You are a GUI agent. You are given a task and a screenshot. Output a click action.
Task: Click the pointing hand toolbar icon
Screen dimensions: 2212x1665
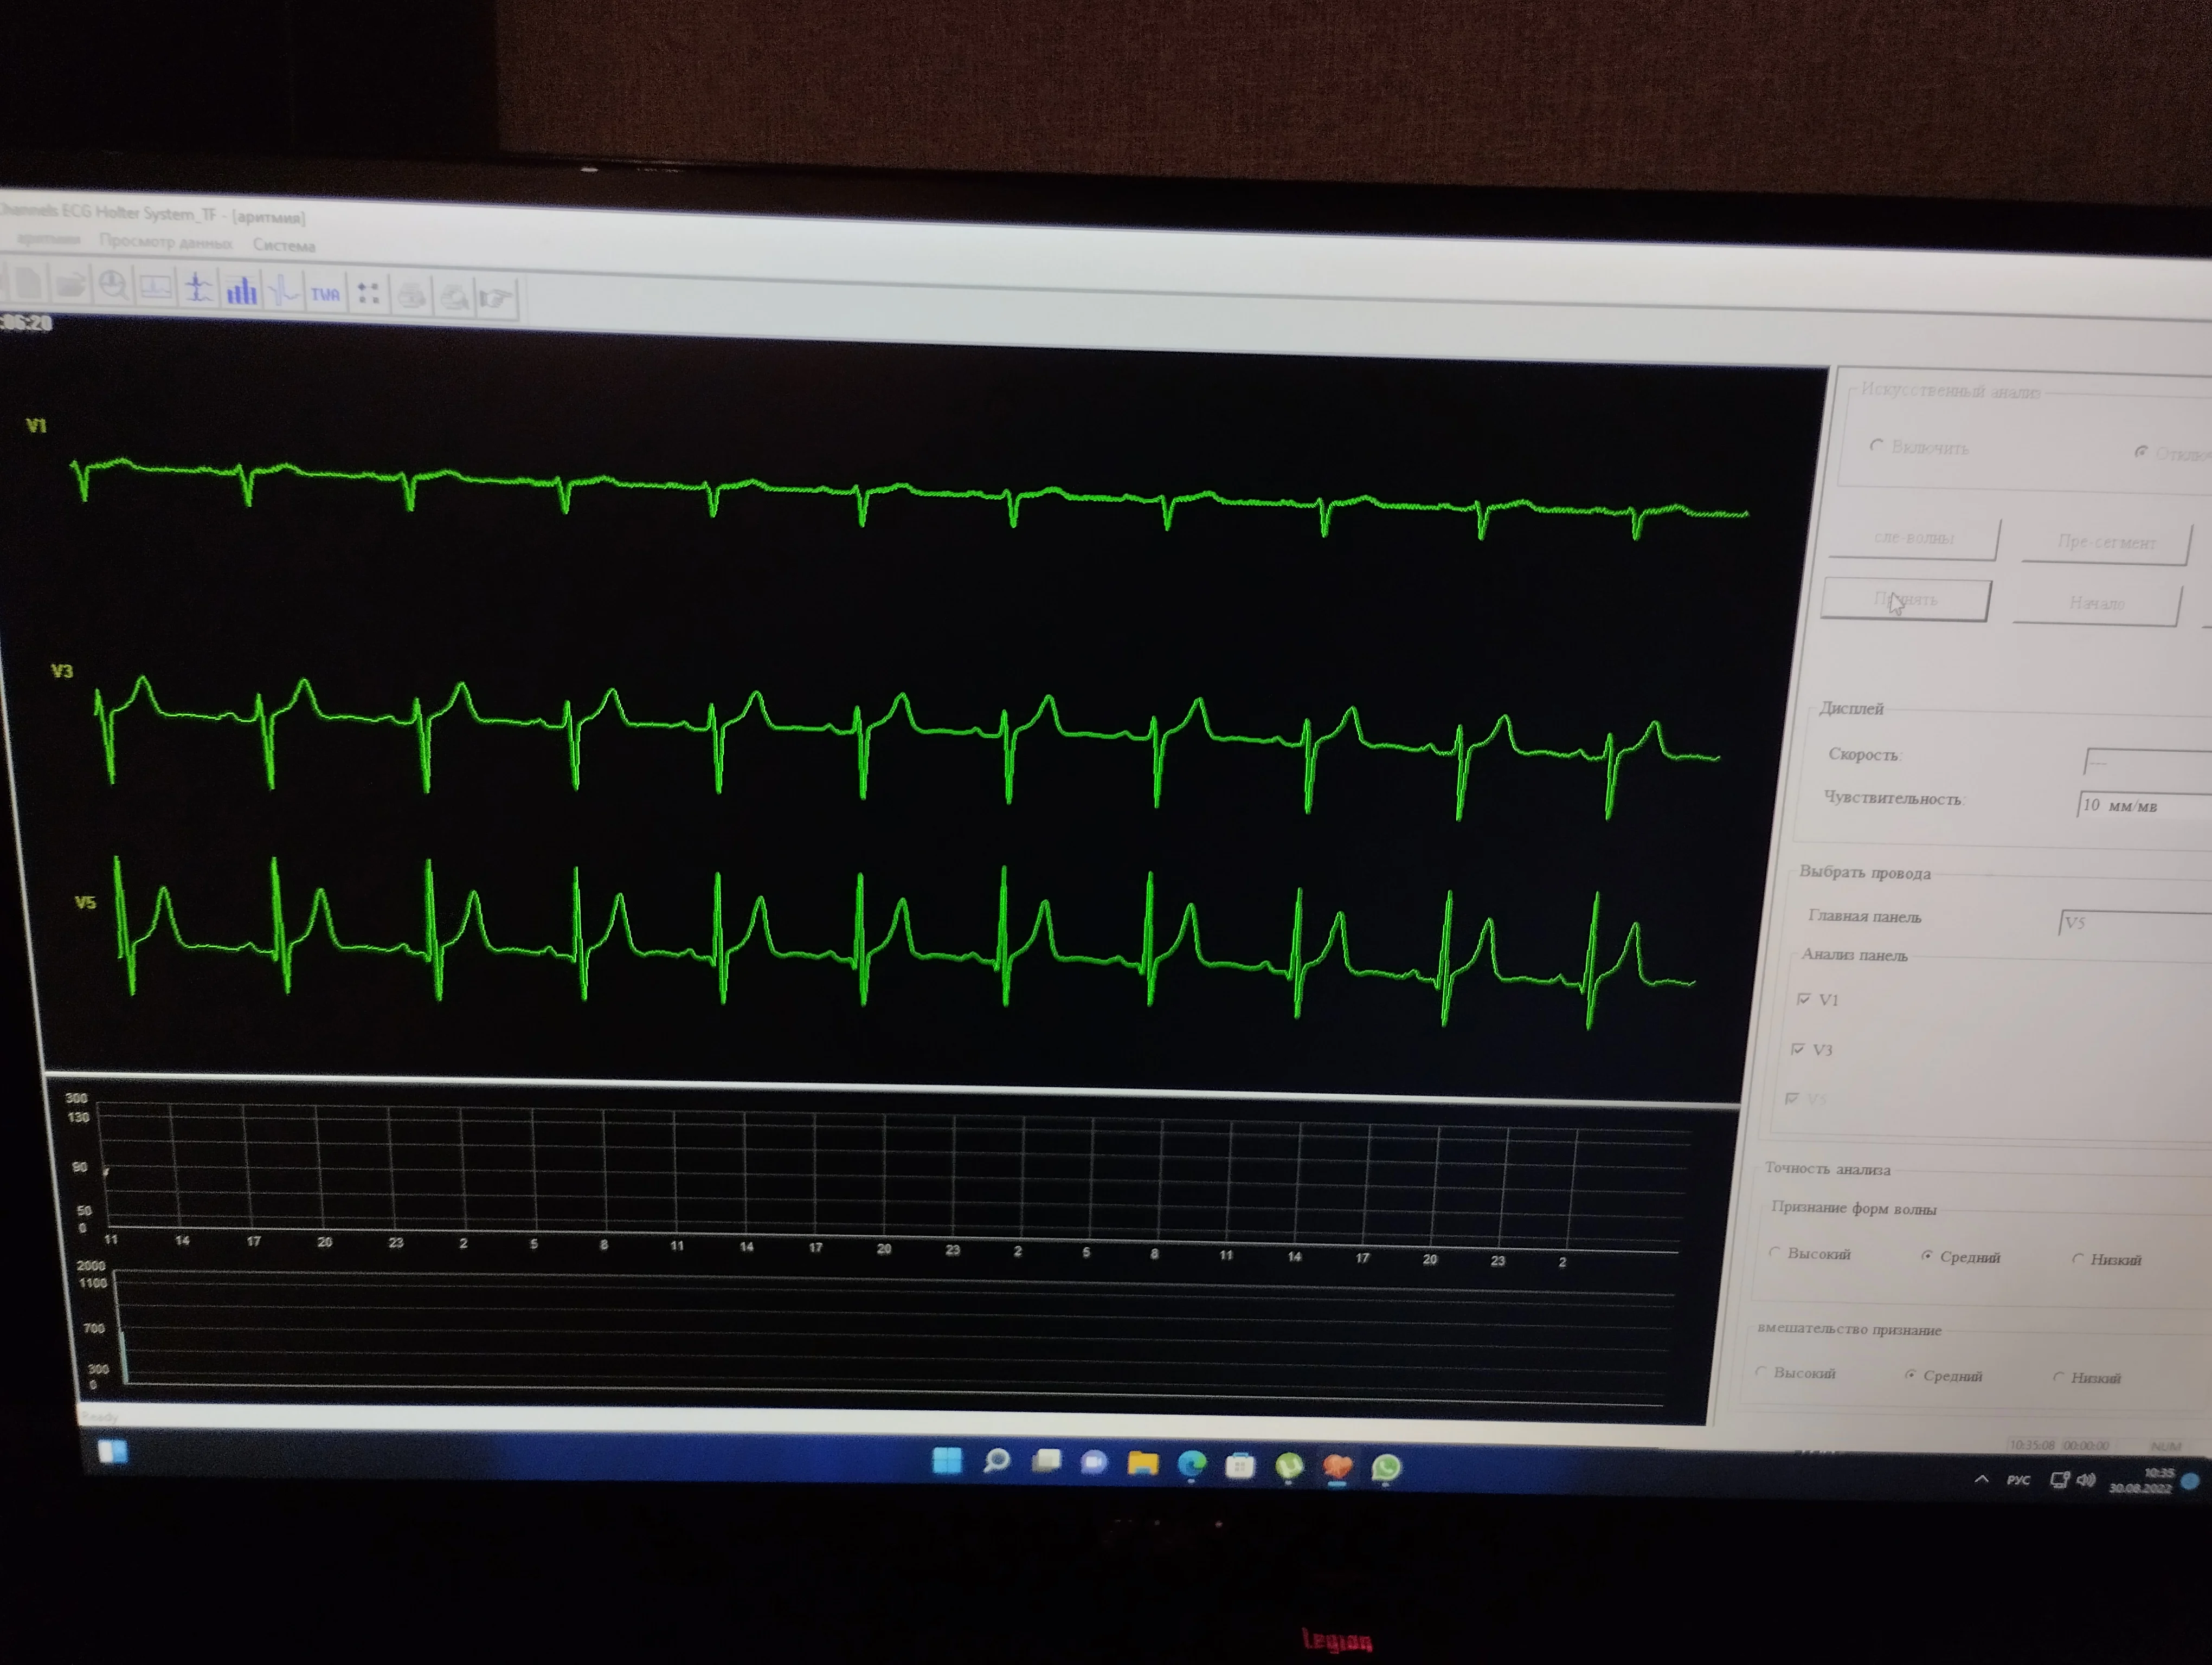coord(496,298)
